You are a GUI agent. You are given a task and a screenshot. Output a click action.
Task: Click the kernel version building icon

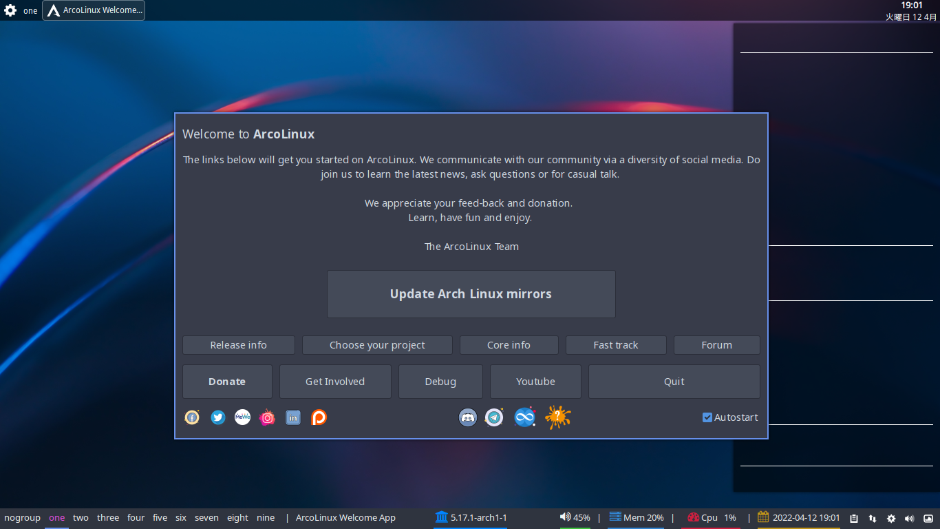pos(441,517)
